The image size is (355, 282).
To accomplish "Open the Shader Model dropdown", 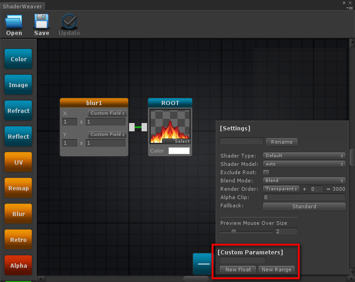I will [304, 164].
